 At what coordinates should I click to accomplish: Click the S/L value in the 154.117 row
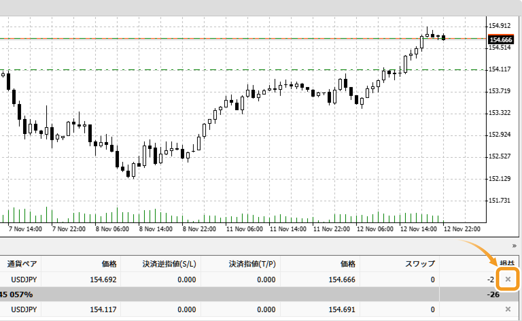(x=187, y=309)
